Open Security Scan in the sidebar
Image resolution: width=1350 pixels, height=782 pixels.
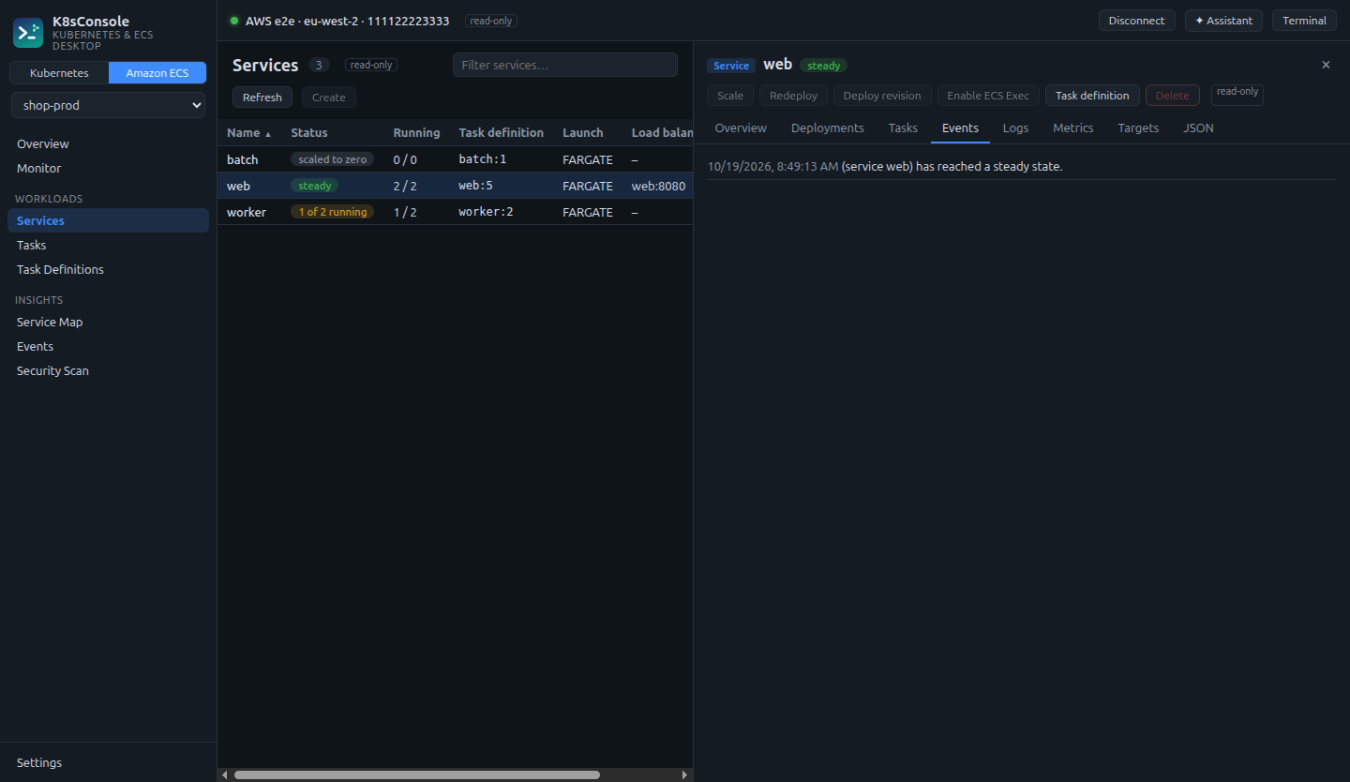point(108,370)
